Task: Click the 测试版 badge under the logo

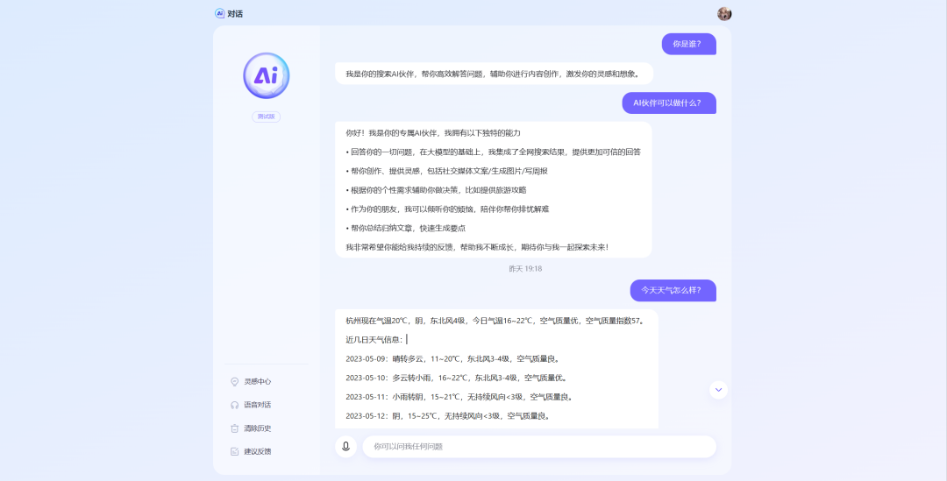Action: tap(266, 117)
